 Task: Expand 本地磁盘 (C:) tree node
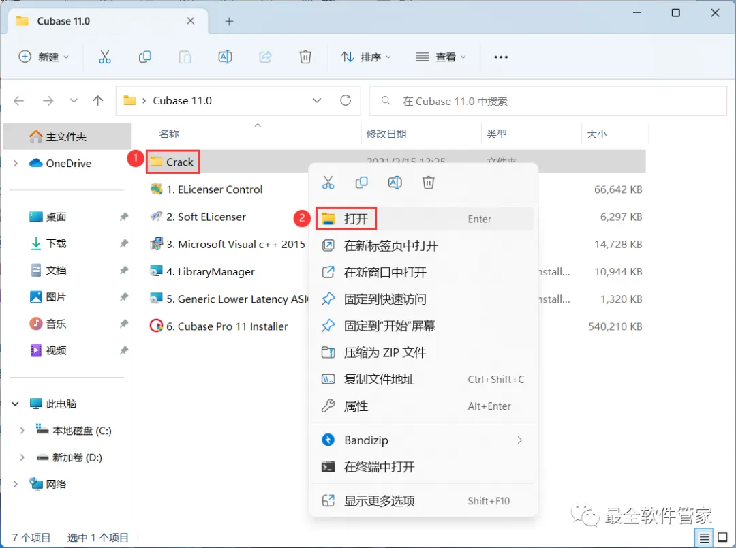click(x=22, y=431)
